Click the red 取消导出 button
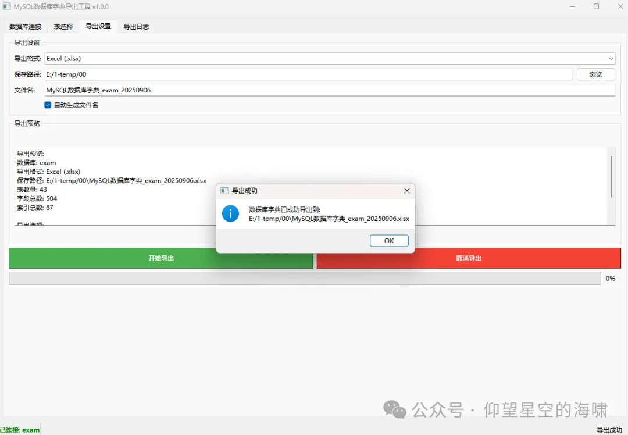Screen dimensions: 628x435 [469, 258]
